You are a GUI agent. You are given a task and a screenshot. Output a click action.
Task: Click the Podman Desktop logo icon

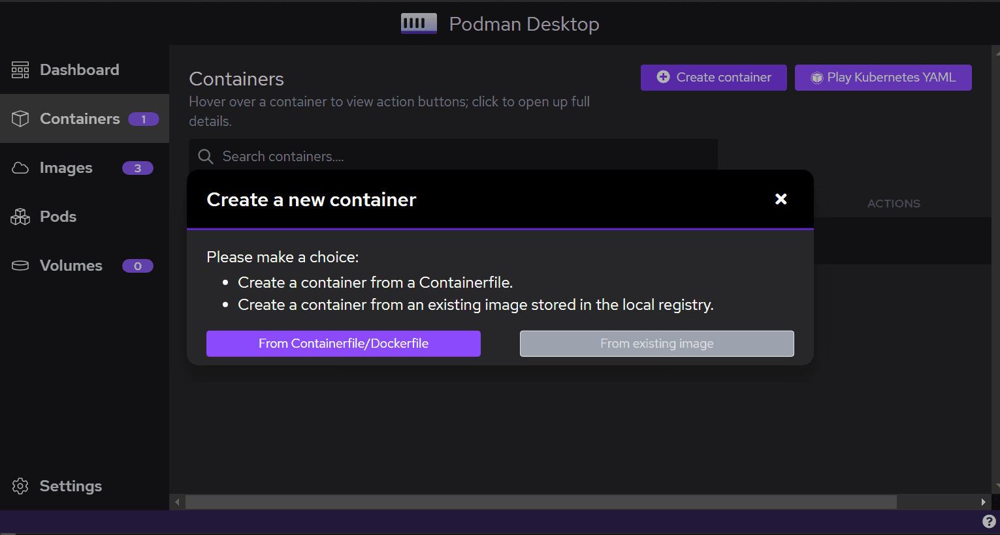(419, 24)
